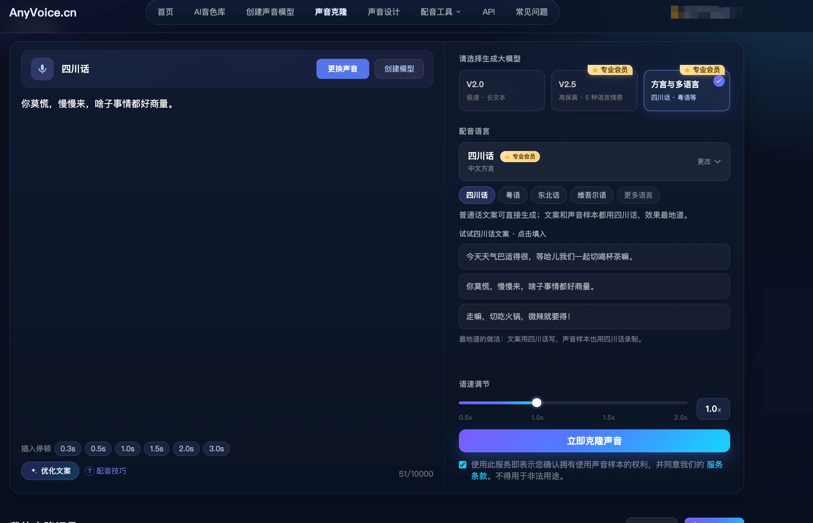Click the 专业会员 badge next to 四川话 language

[x=520, y=156]
